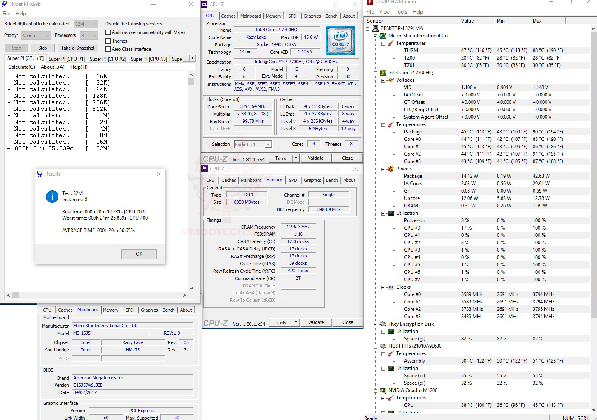597x420 pixels.
Task: Check the Themes service checkbox
Action: point(107,41)
